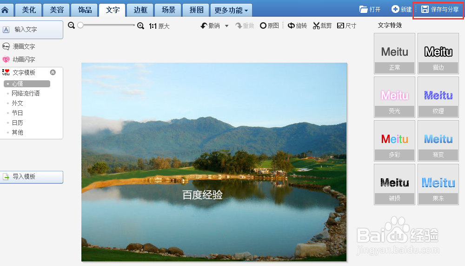Go to the home icon tab
The image size is (465, 266).
click(x=5, y=10)
